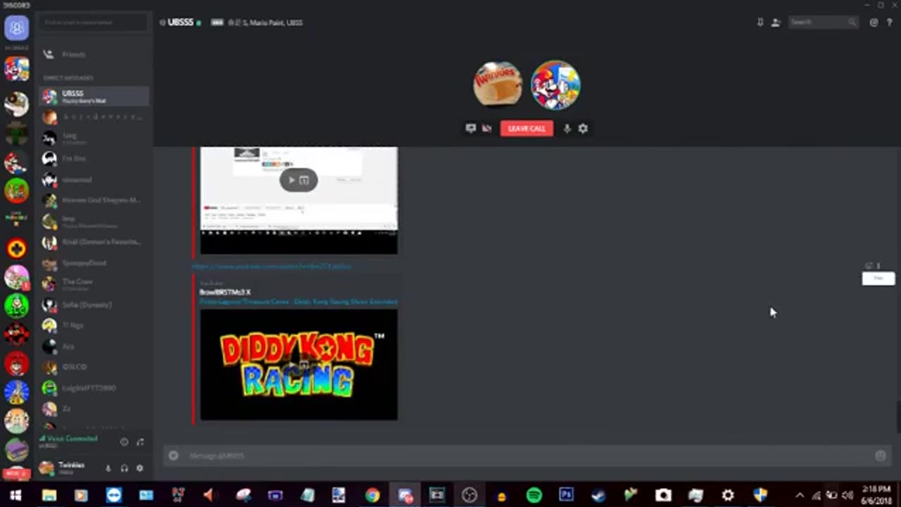The width and height of the screenshot is (901, 507).
Task: Open User Settings gear in user panel
Action: pos(139,468)
